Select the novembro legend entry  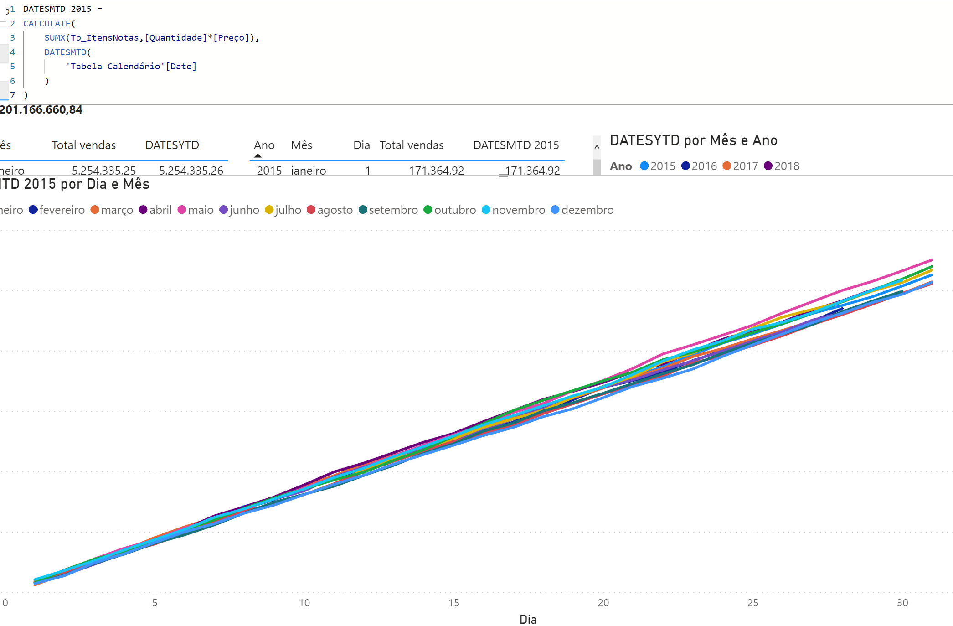[x=514, y=210]
